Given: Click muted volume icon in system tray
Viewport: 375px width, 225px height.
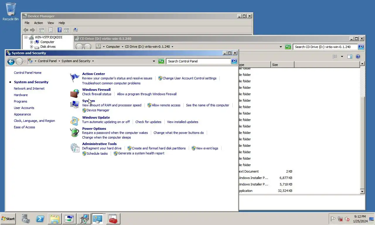Looking at the screenshot, I should point(347,219).
